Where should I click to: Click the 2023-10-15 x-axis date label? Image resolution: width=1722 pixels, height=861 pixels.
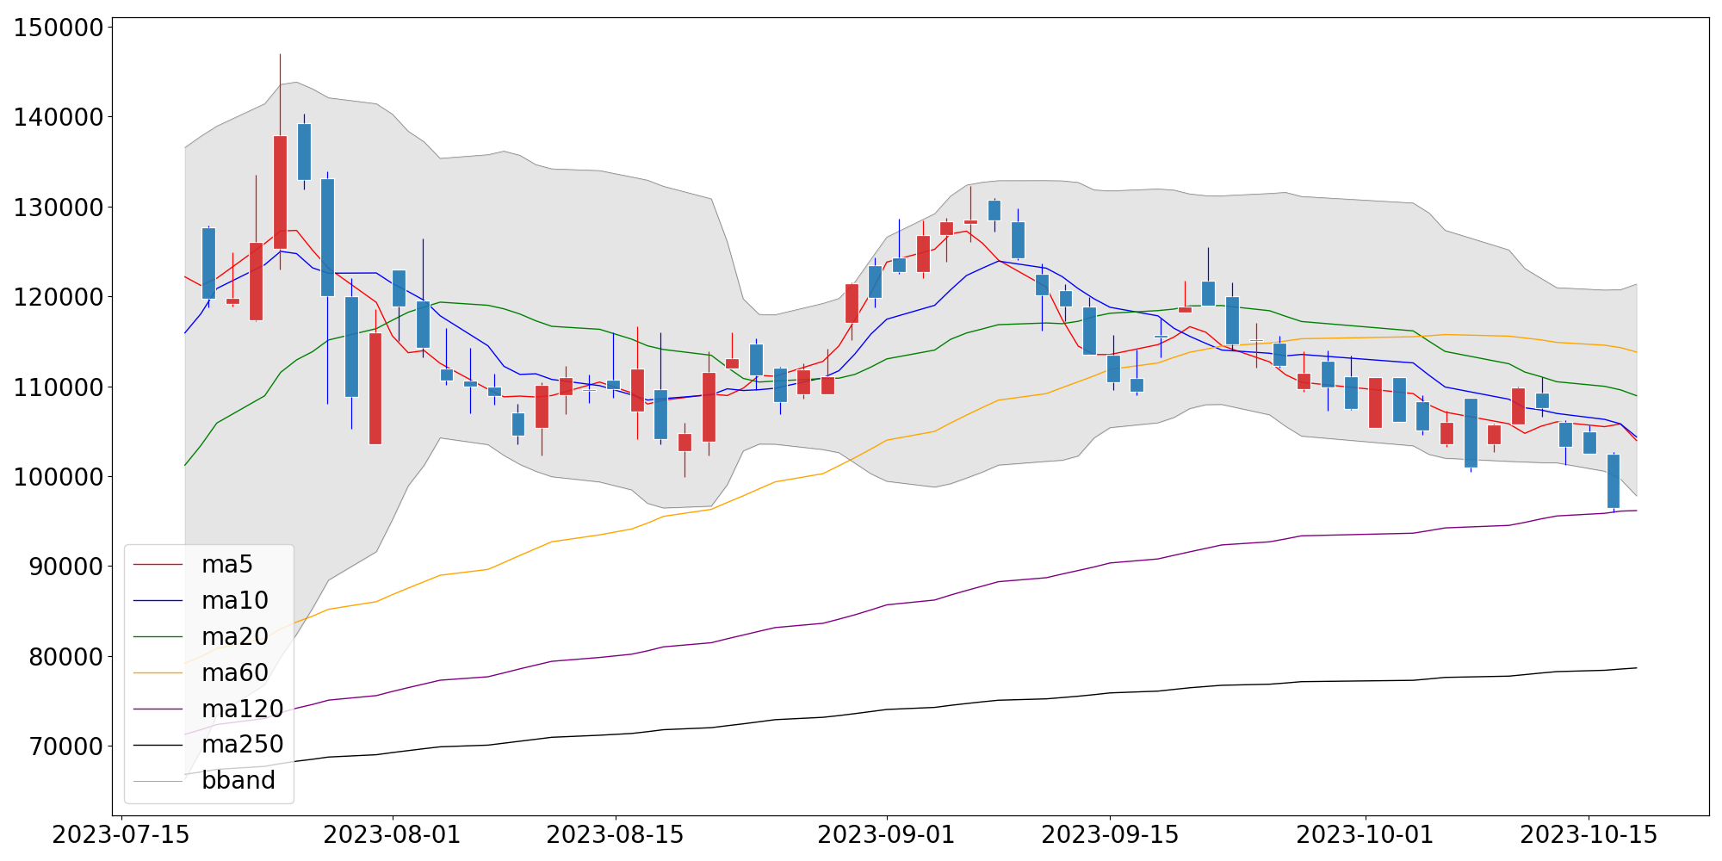pos(1589,836)
